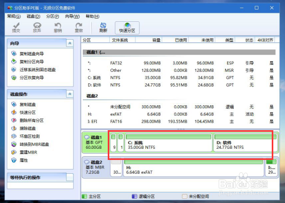The image size is (285, 203).
Task: Sort by the 已使用 column header
Action: pyautogui.click(x=175, y=40)
